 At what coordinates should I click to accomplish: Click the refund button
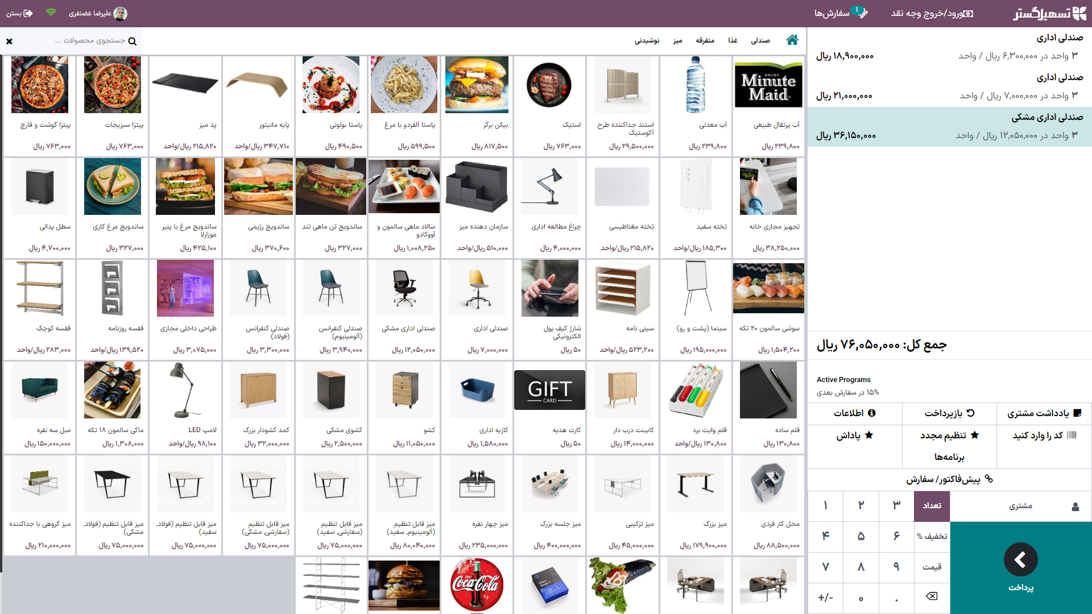click(949, 413)
